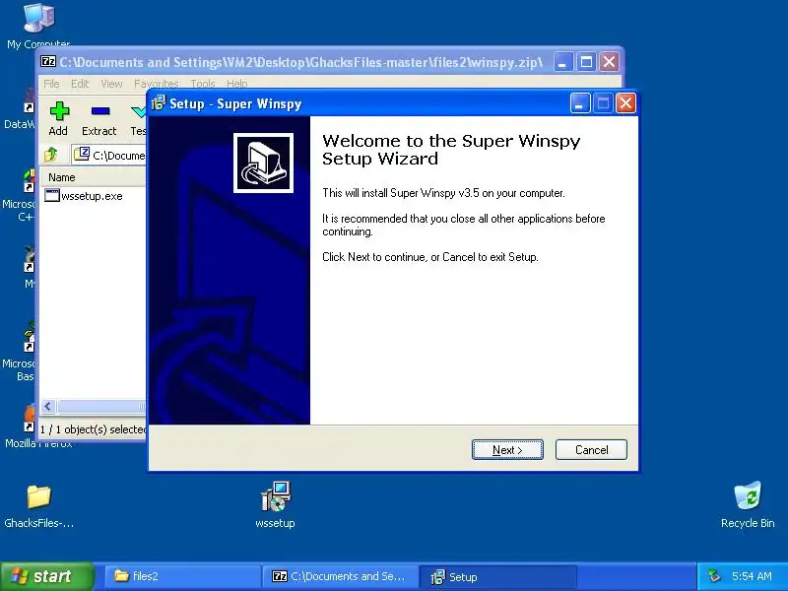
Task: Click the 7-Zip path address field
Action: [x=109, y=155]
